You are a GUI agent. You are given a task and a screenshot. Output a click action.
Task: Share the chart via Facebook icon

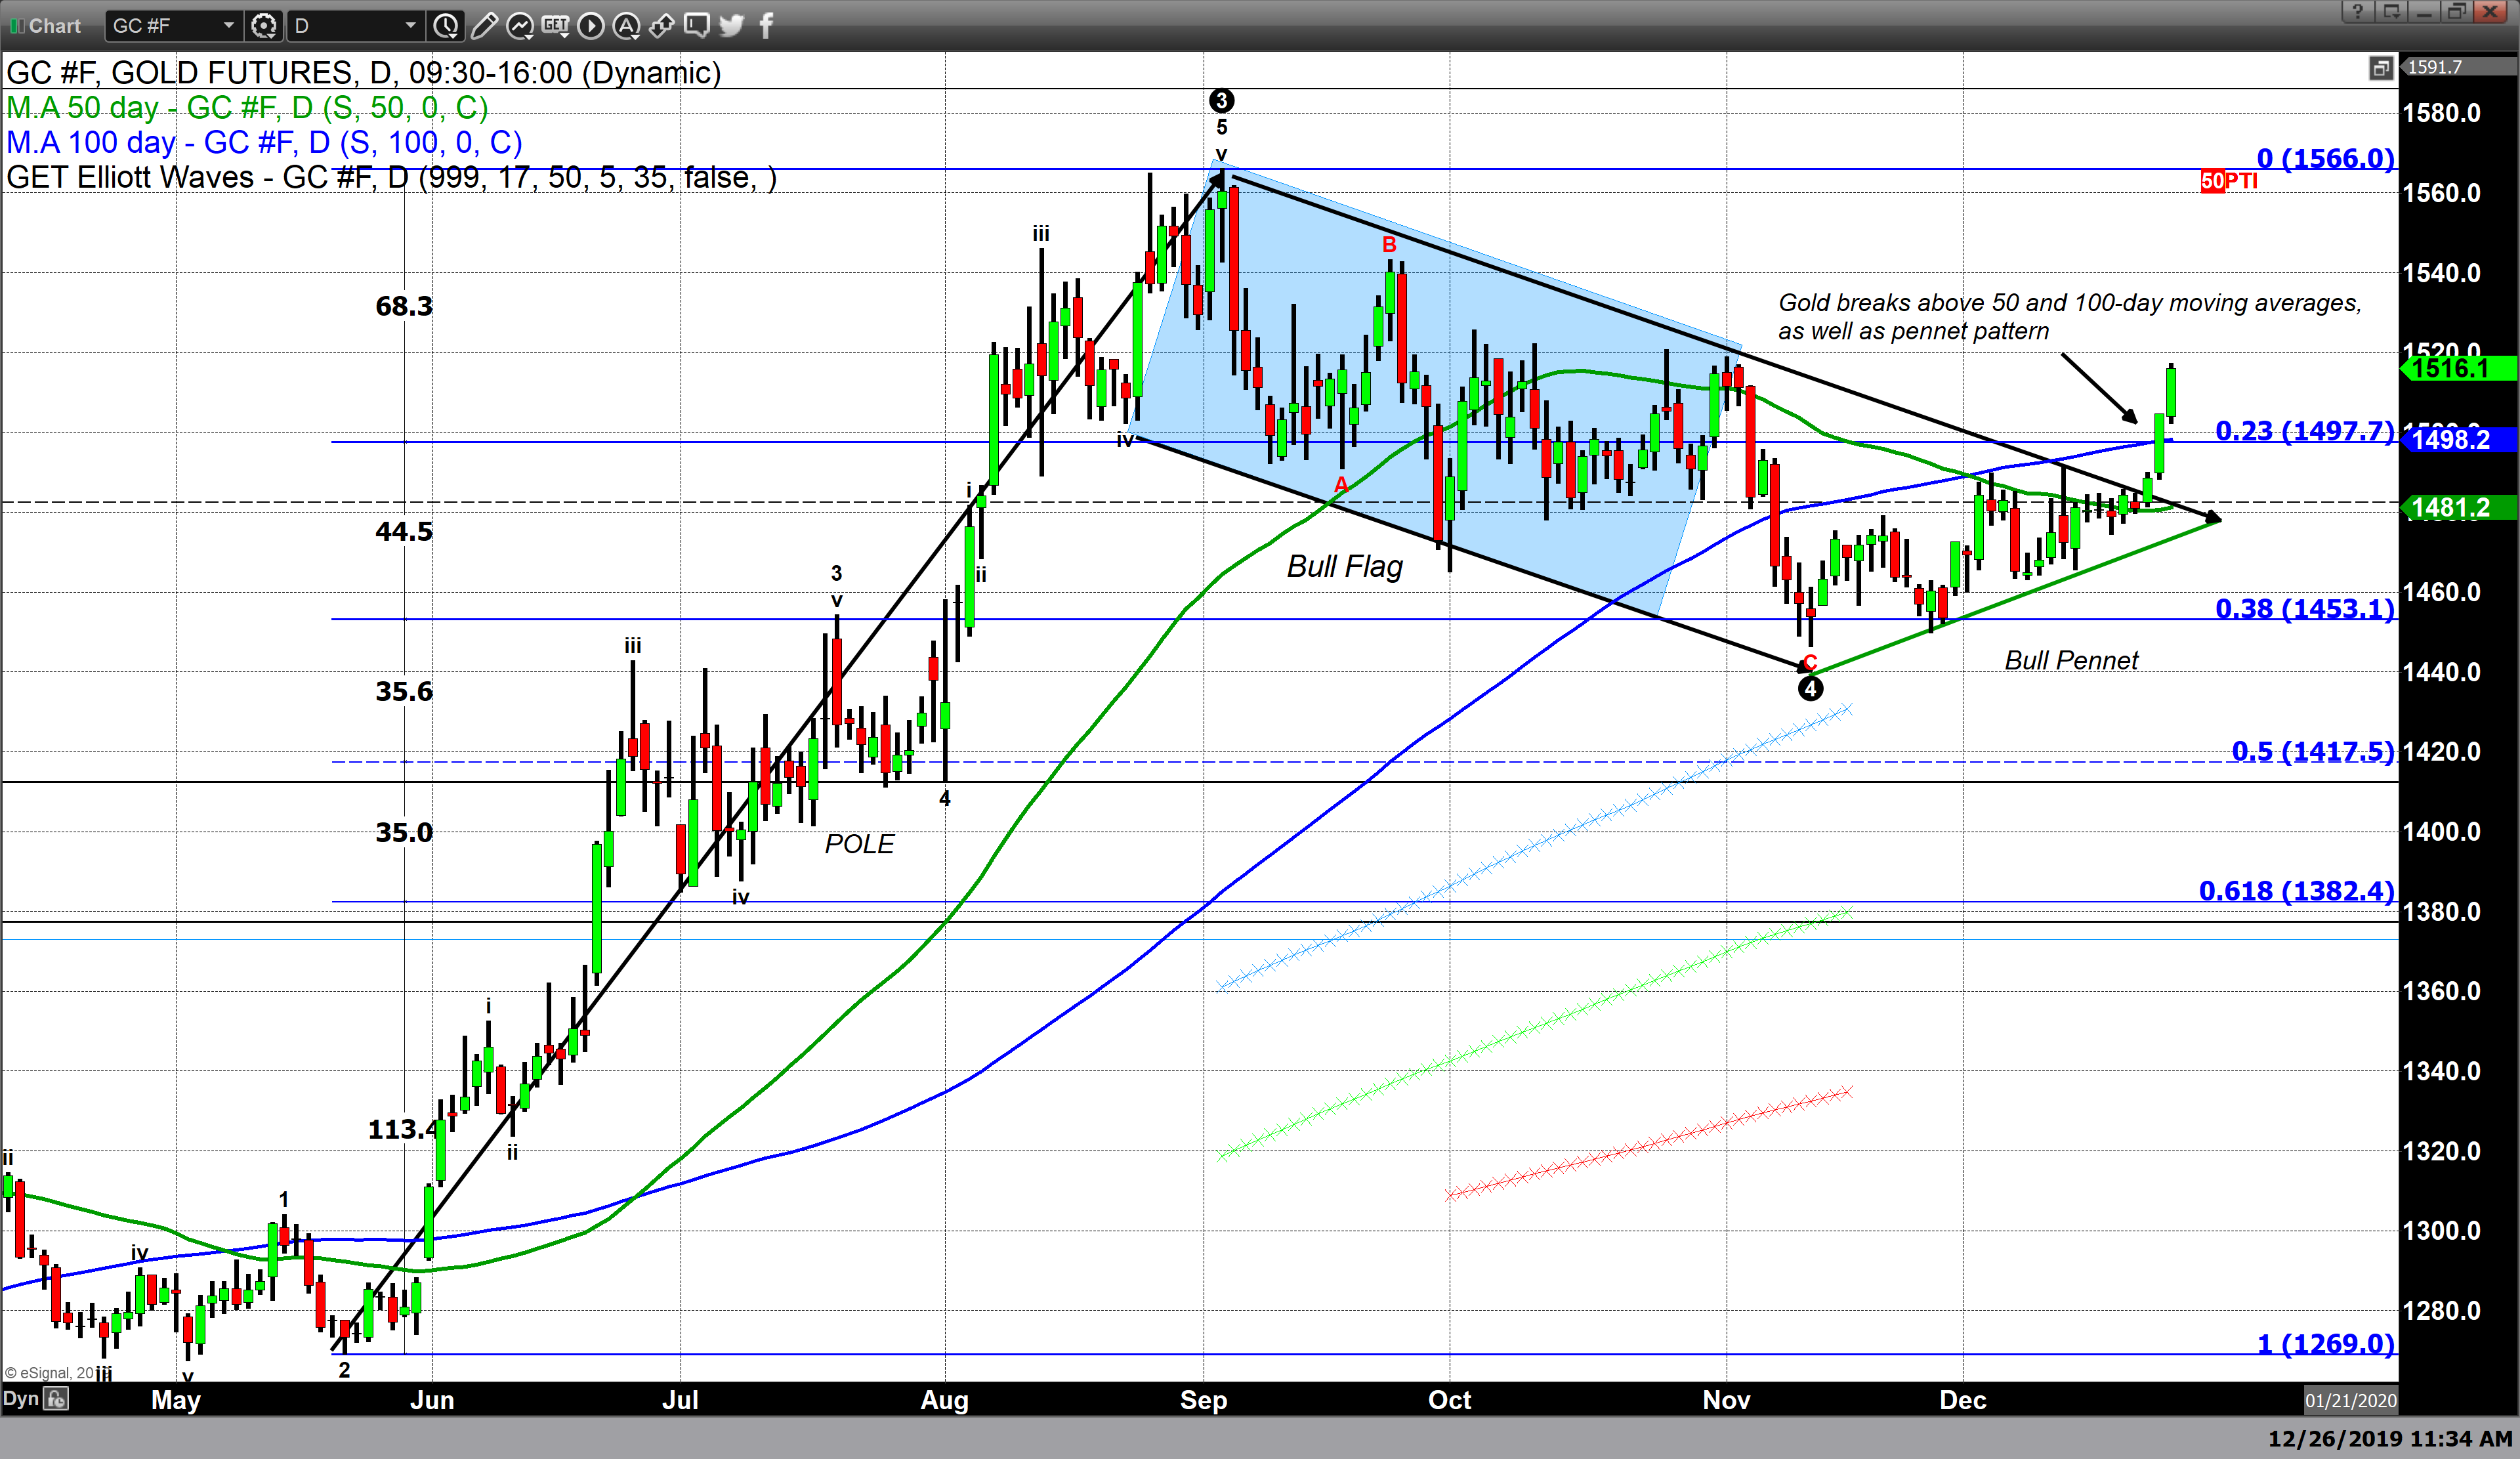pos(766,26)
